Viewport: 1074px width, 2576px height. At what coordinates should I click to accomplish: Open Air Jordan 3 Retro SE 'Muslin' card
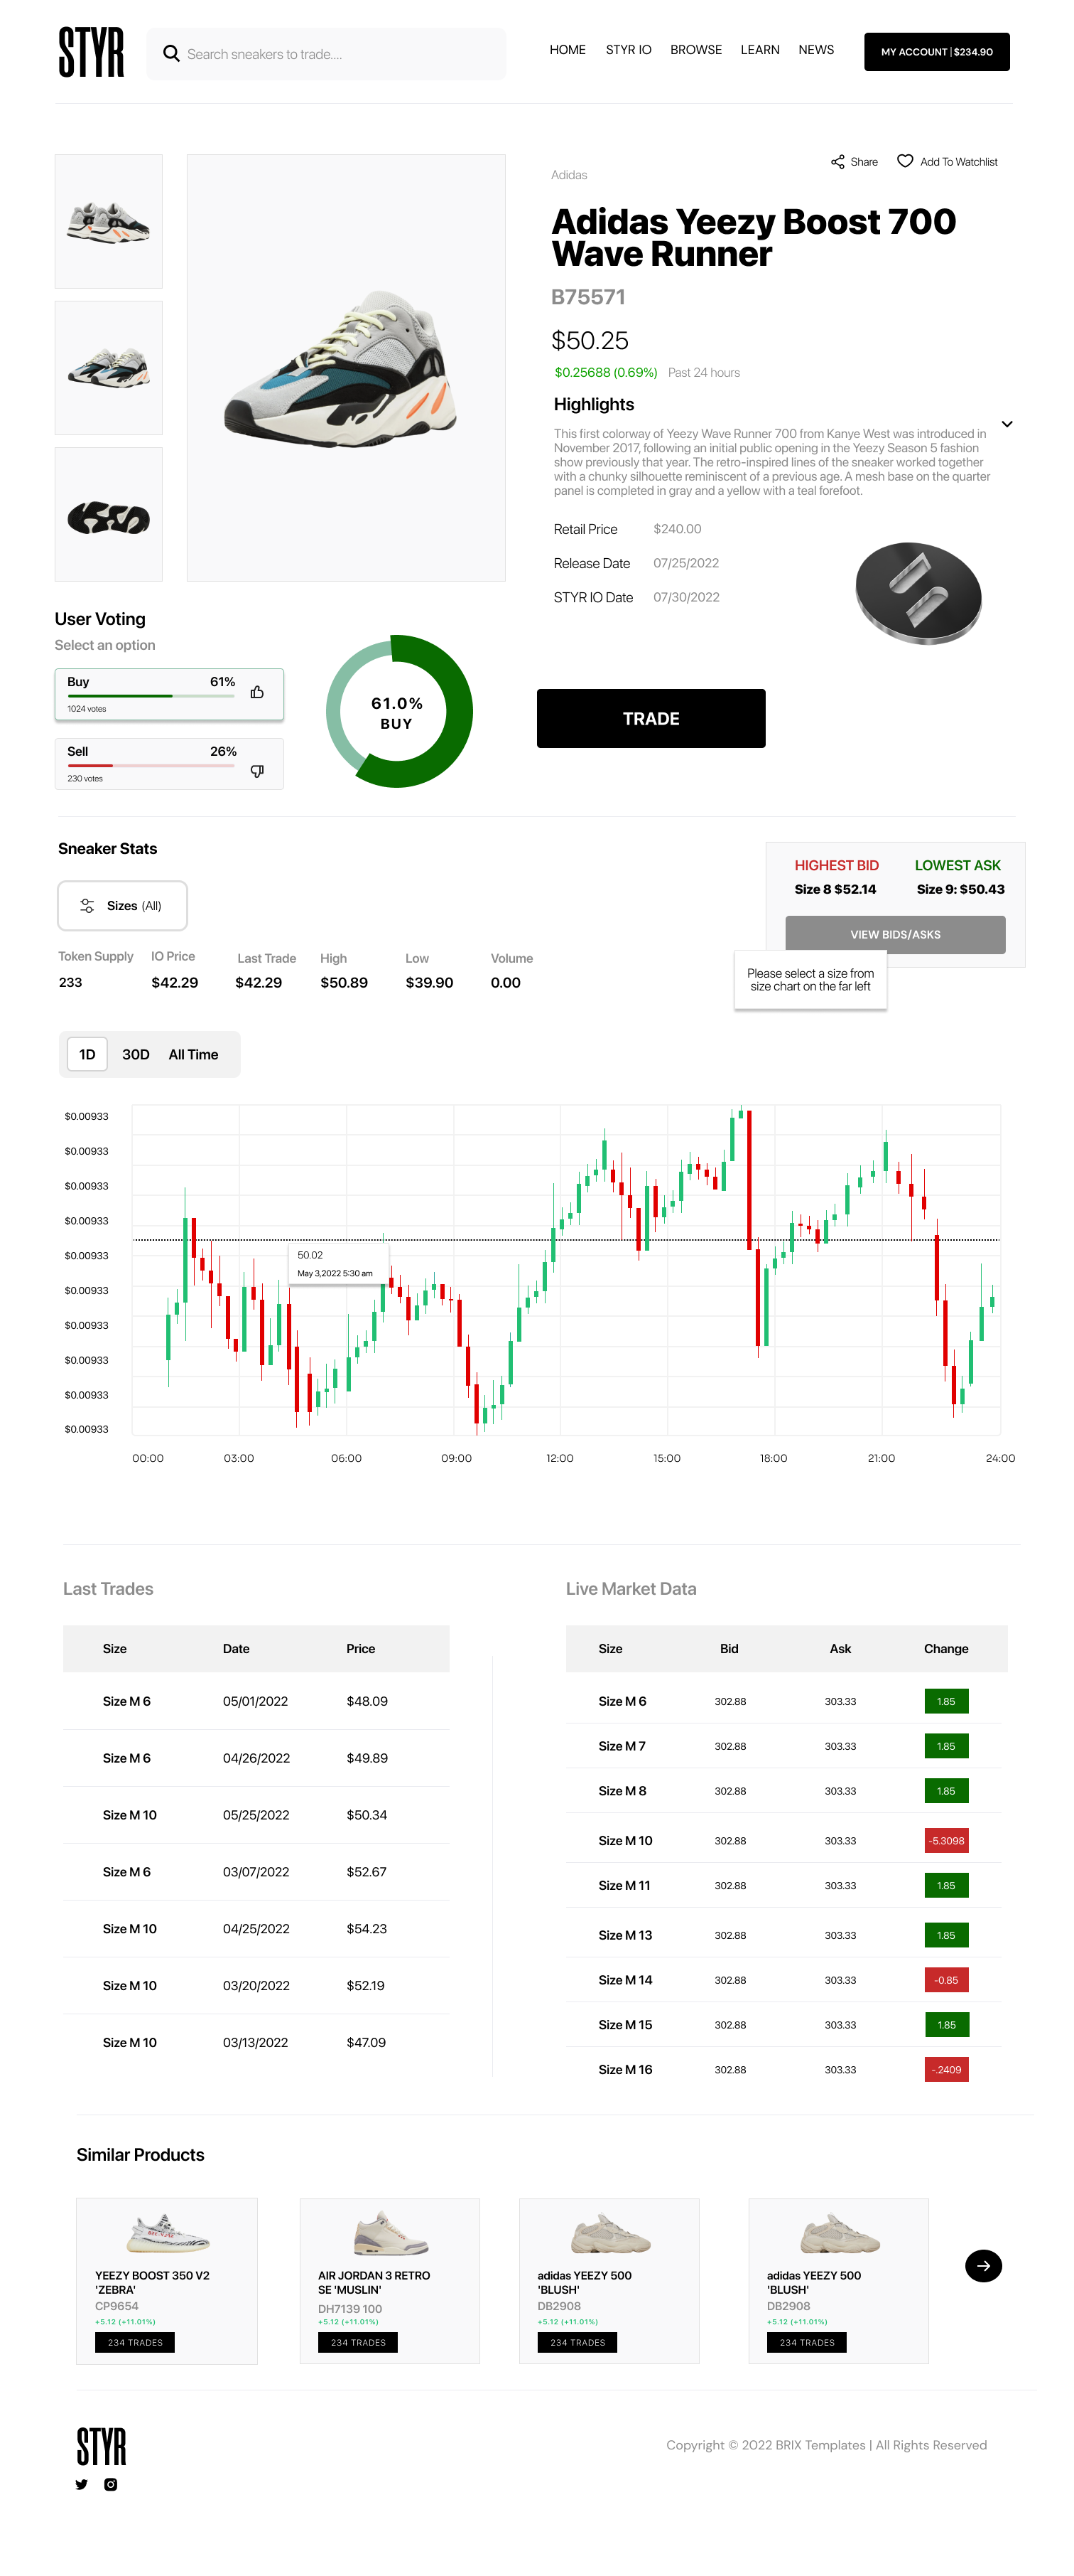[390, 2281]
